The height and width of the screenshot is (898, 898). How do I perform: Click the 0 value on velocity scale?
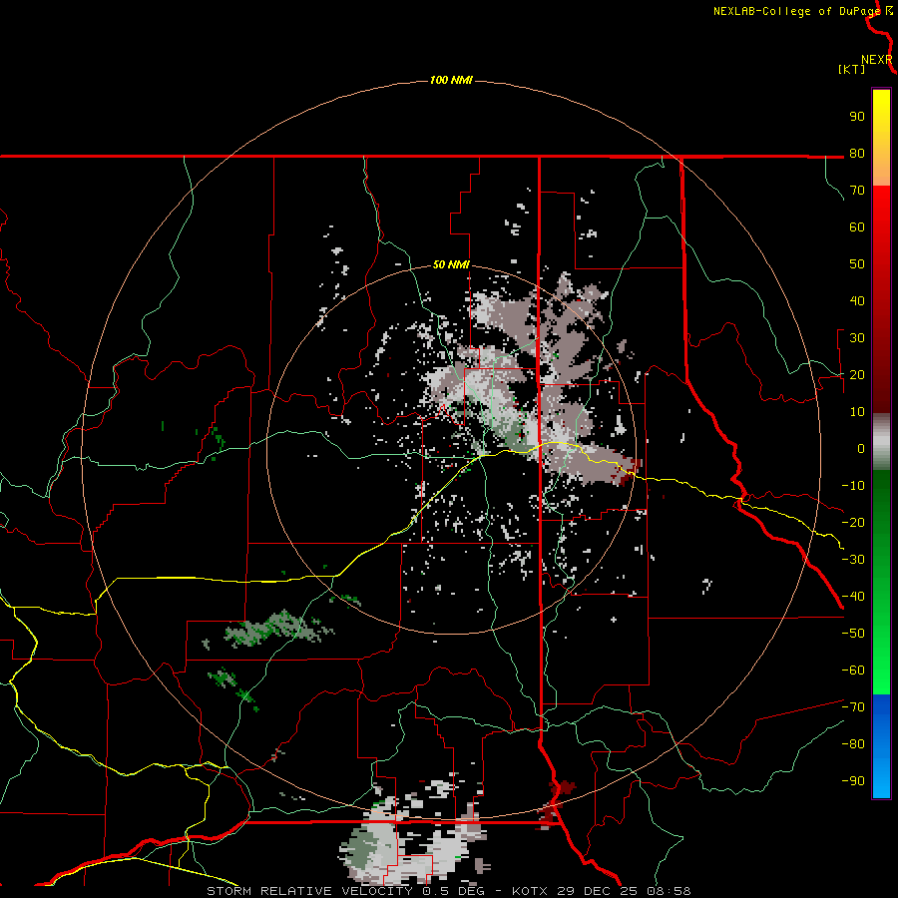861,448
